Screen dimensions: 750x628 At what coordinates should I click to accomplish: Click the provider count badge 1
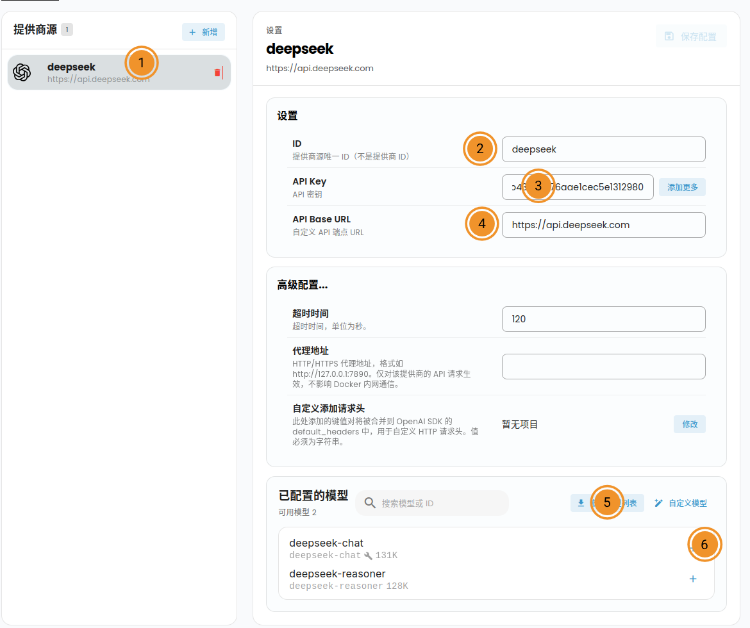point(67,29)
